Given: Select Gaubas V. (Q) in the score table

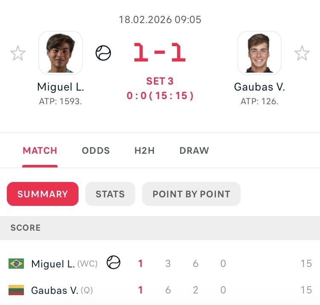Looking at the screenshot, I should [x=62, y=291].
